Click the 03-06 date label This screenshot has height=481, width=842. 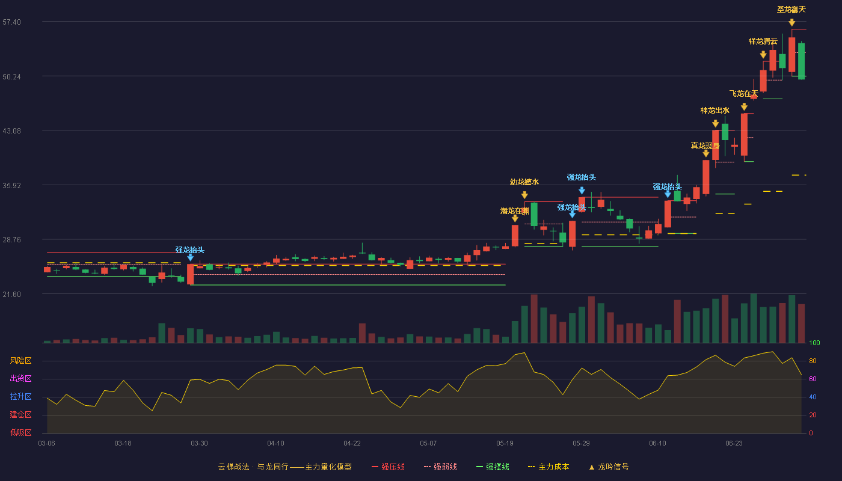46,443
